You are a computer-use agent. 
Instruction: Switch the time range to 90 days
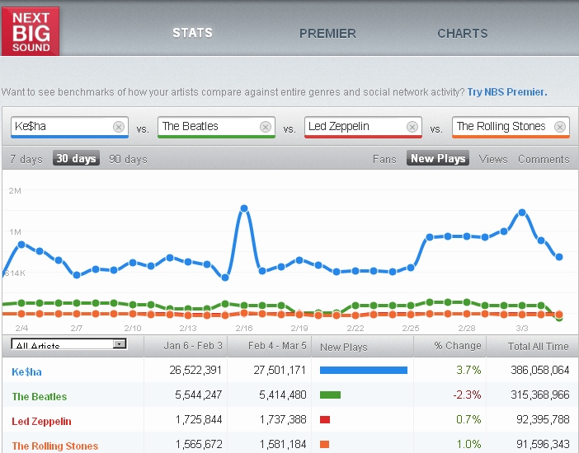[128, 159]
